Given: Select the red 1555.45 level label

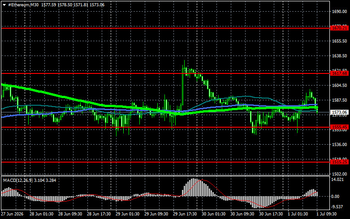Looking at the screenshot, I should (340, 127).
